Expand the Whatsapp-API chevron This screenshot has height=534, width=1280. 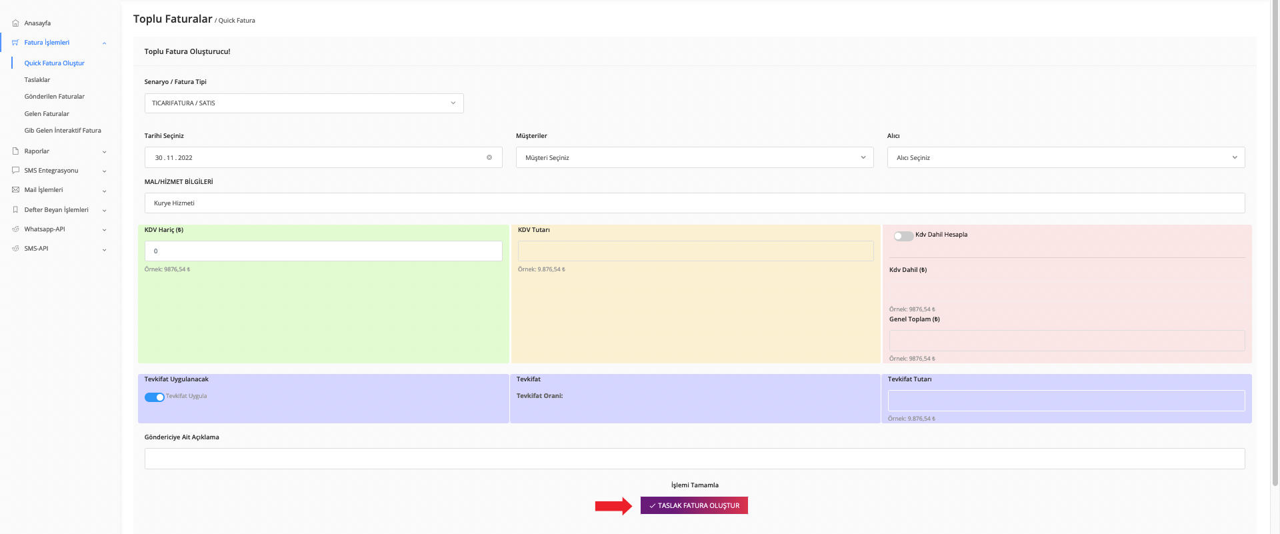(x=105, y=230)
